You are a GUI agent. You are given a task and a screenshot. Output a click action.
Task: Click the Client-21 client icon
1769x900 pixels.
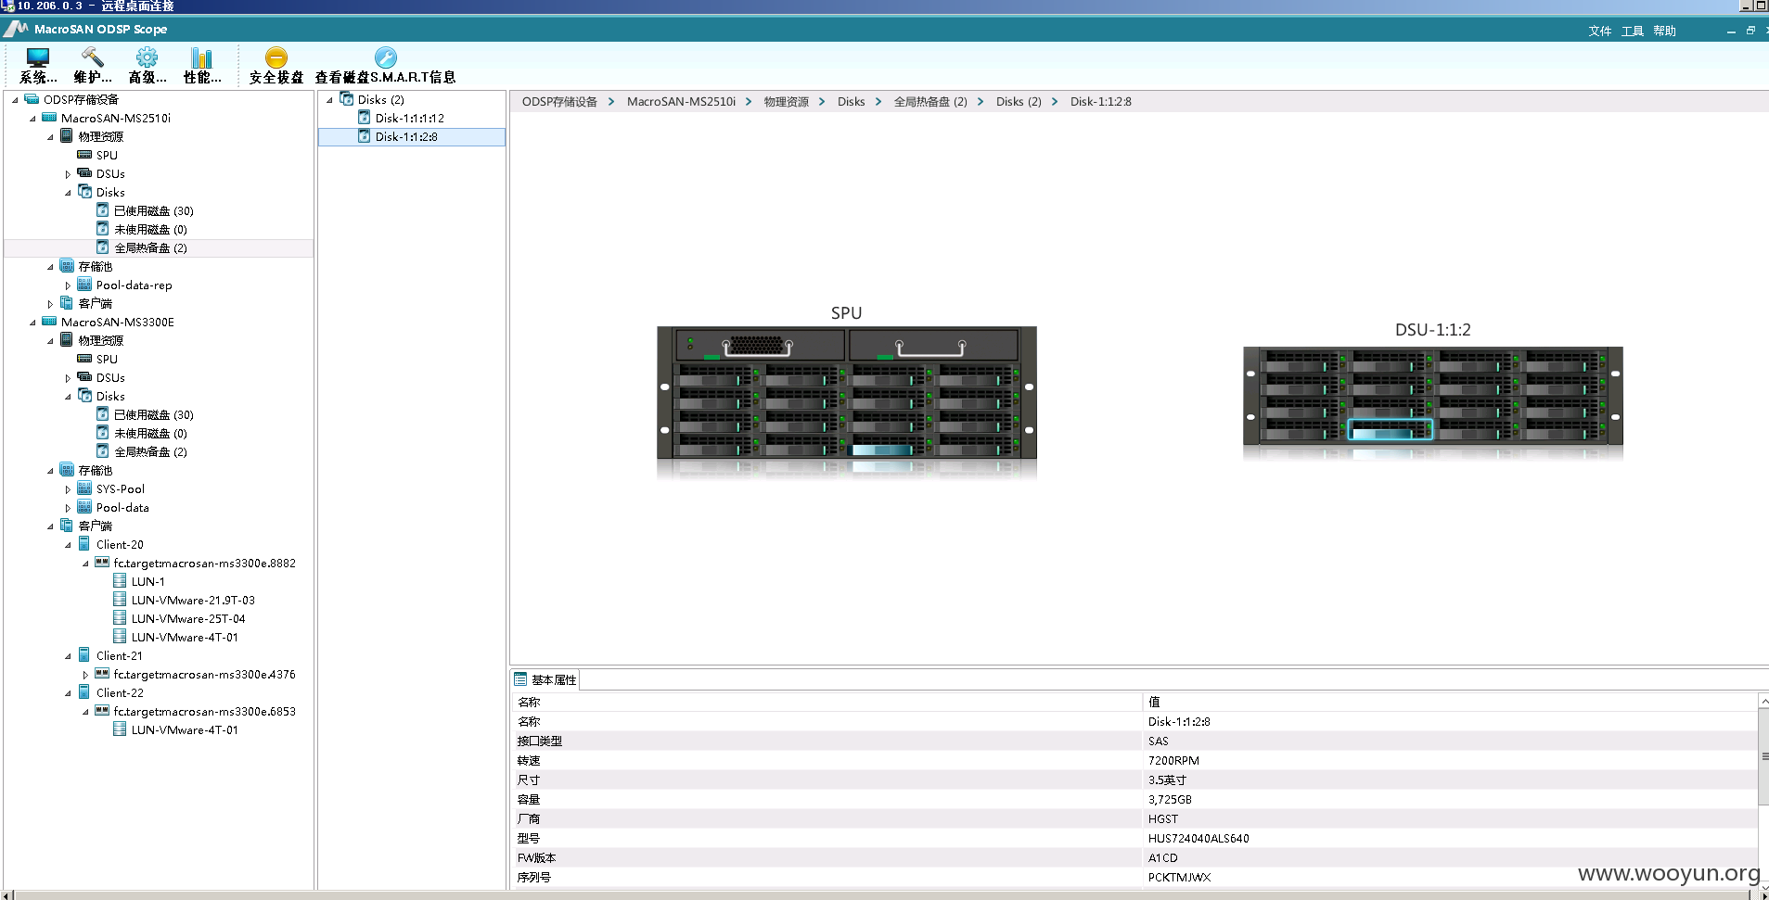(84, 655)
